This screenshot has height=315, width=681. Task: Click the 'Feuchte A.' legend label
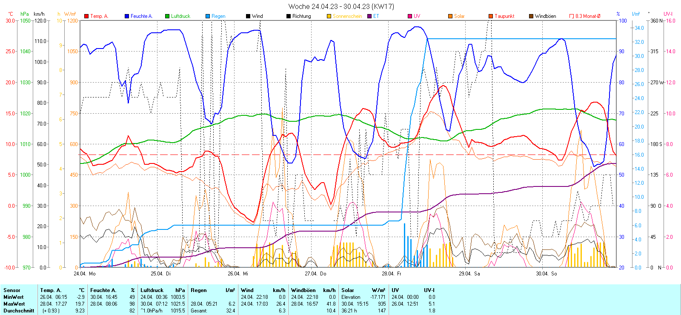coord(141,16)
